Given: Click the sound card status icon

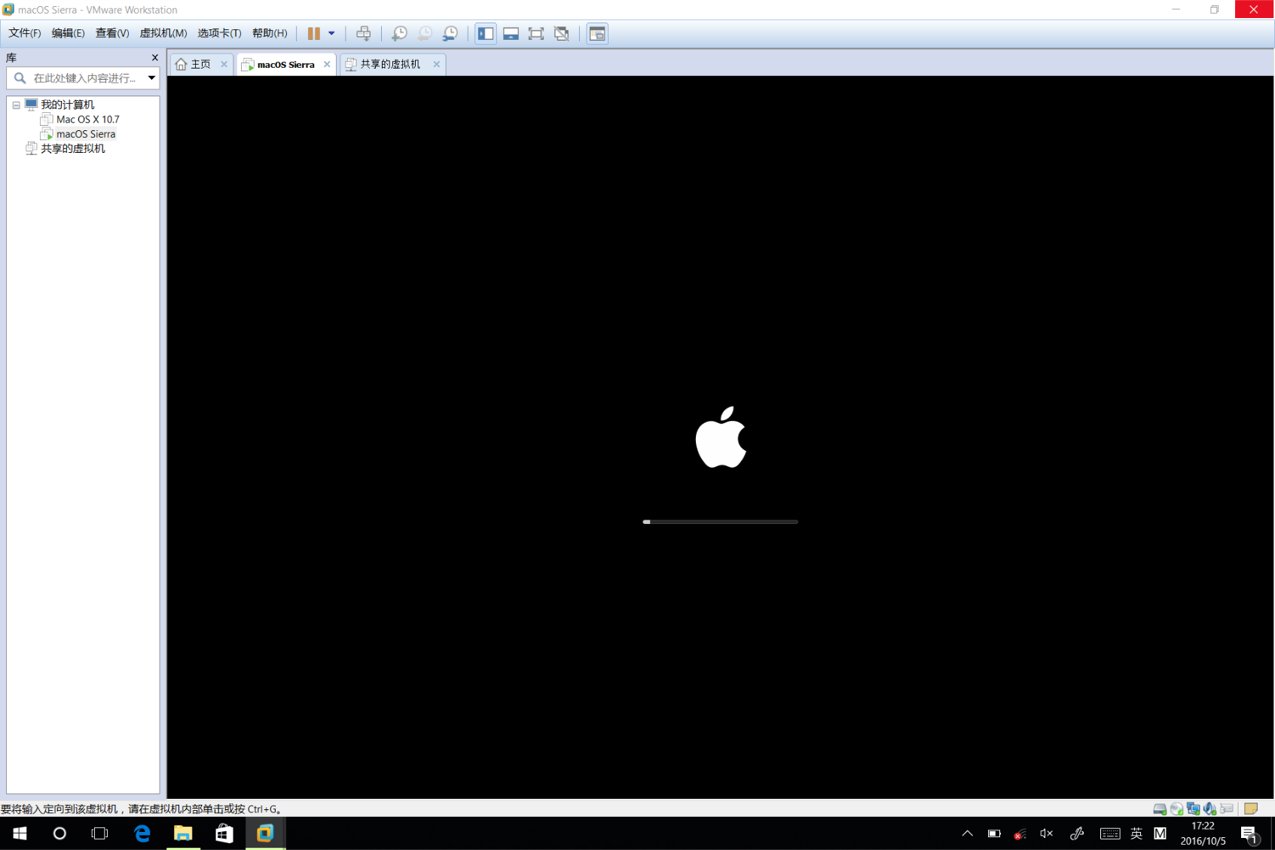Looking at the screenshot, I should (1209, 809).
